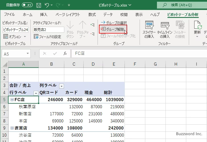Click the formula bar containing FC店
207x142 pixels.
pos(139,53)
